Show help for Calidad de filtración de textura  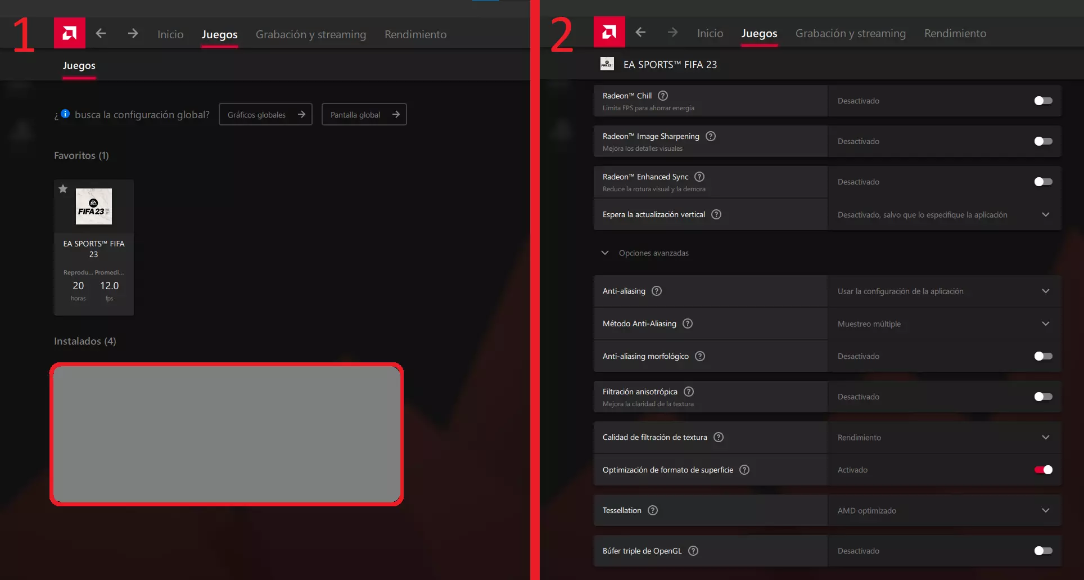pyautogui.click(x=719, y=437)
